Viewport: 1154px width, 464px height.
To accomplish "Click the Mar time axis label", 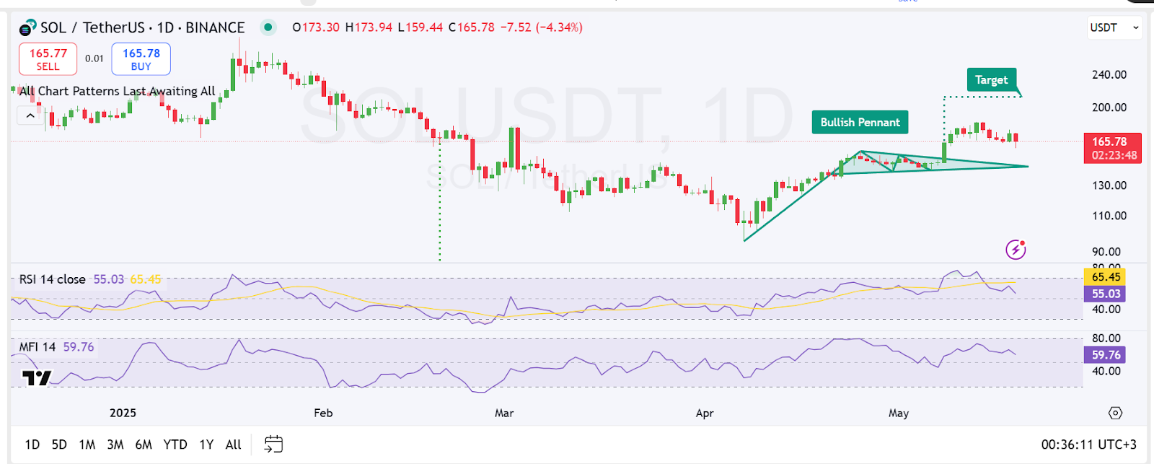I will pos(504,413).
